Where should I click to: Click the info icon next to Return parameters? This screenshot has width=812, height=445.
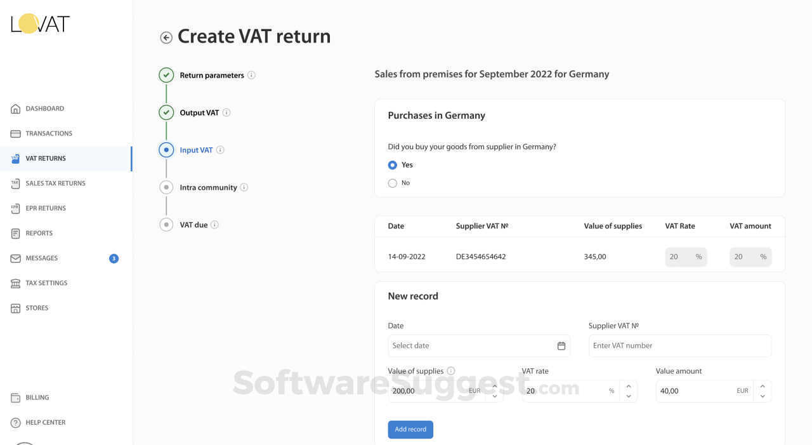click(x=251, y=75)
